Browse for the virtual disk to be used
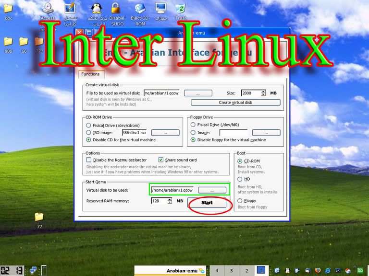This screenshot has height=276, width=369. click(x=212, y=190)
